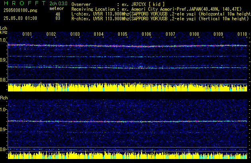
Task: Click the Rch 0.9 kHz axis label
Action: [x=3, y=129]
